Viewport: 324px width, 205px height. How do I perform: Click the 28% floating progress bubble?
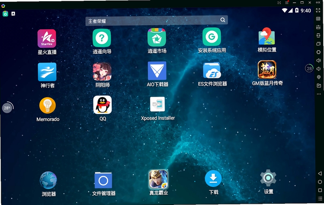tap(7, 108)
